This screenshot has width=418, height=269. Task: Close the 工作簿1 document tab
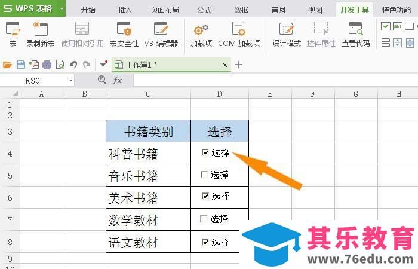(225, 65)
